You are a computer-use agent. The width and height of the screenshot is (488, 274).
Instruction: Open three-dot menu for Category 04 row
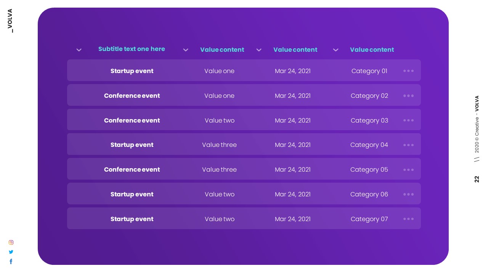click(x=408, y=145)
